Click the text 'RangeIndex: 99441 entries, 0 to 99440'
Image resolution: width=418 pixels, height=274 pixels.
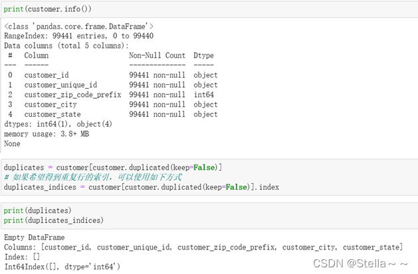coord(78,36)
